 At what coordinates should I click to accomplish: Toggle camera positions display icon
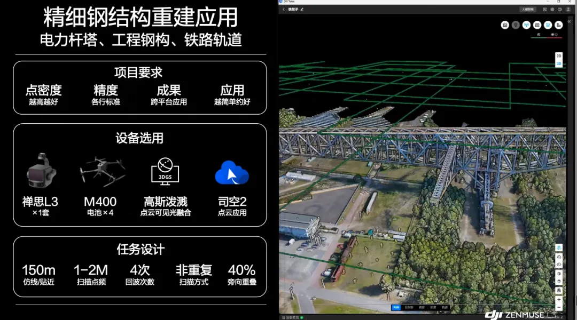pos(537,25)
